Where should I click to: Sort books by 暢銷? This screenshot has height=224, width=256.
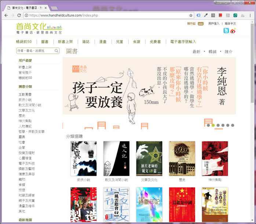pyautogui.click(x=212, y=52)
